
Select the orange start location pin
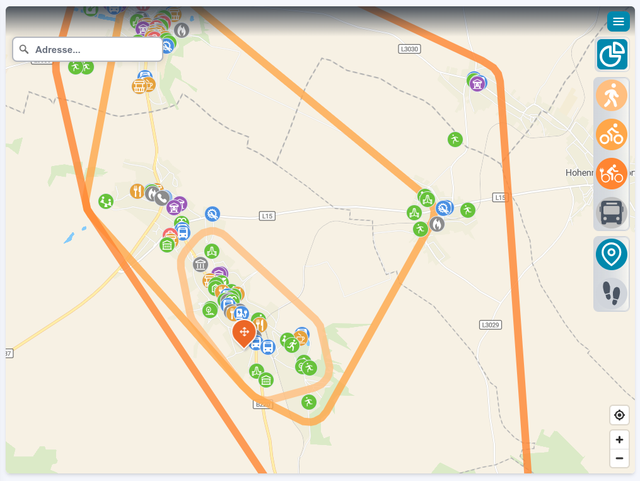244,332
